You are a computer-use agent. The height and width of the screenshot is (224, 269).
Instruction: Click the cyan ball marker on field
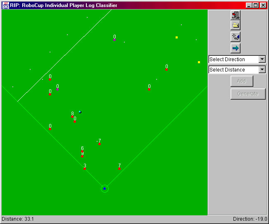[x=80, y=112]
